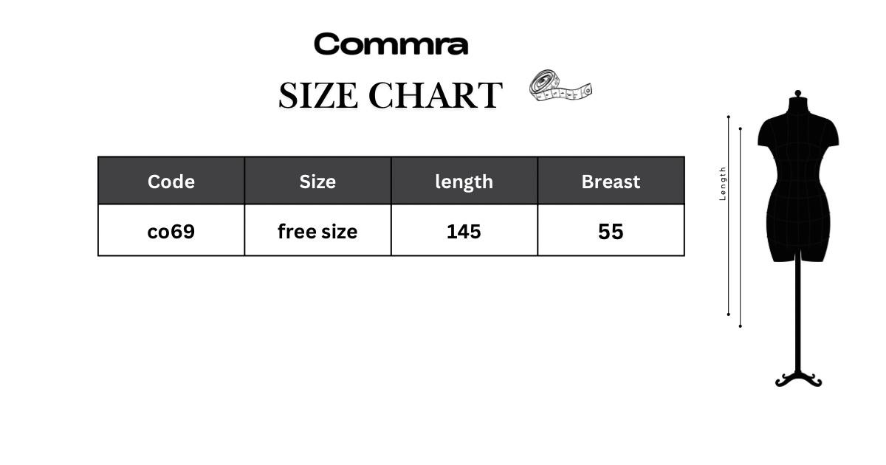Click the outer length measurement line
Image resolution: width=886 pixels, height=465 pixels.
pos(729,216)
